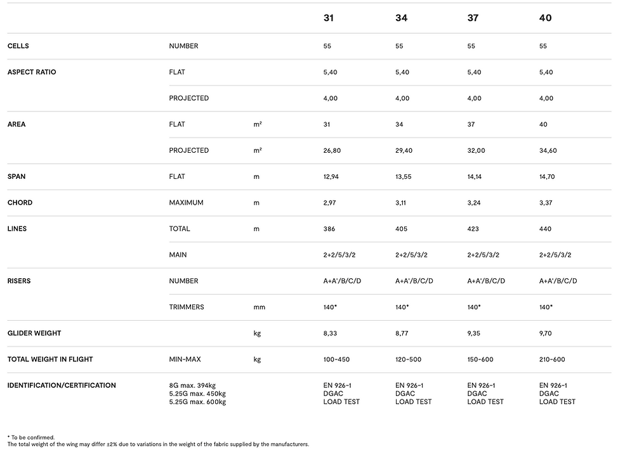This screenshot has width=618, height=457.
Task: Select the size 31 column header
Action: (x=328, y=18)
